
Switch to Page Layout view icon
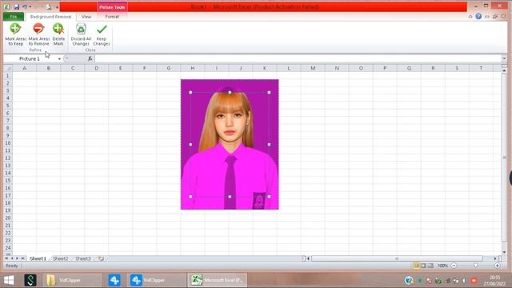tap(423, 266)
